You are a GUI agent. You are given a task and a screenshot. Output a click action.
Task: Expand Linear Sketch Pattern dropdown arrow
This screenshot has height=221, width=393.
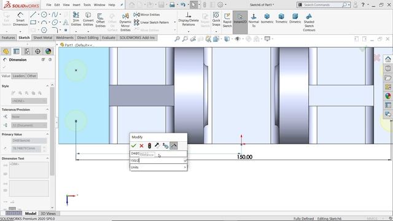point(174,22)
